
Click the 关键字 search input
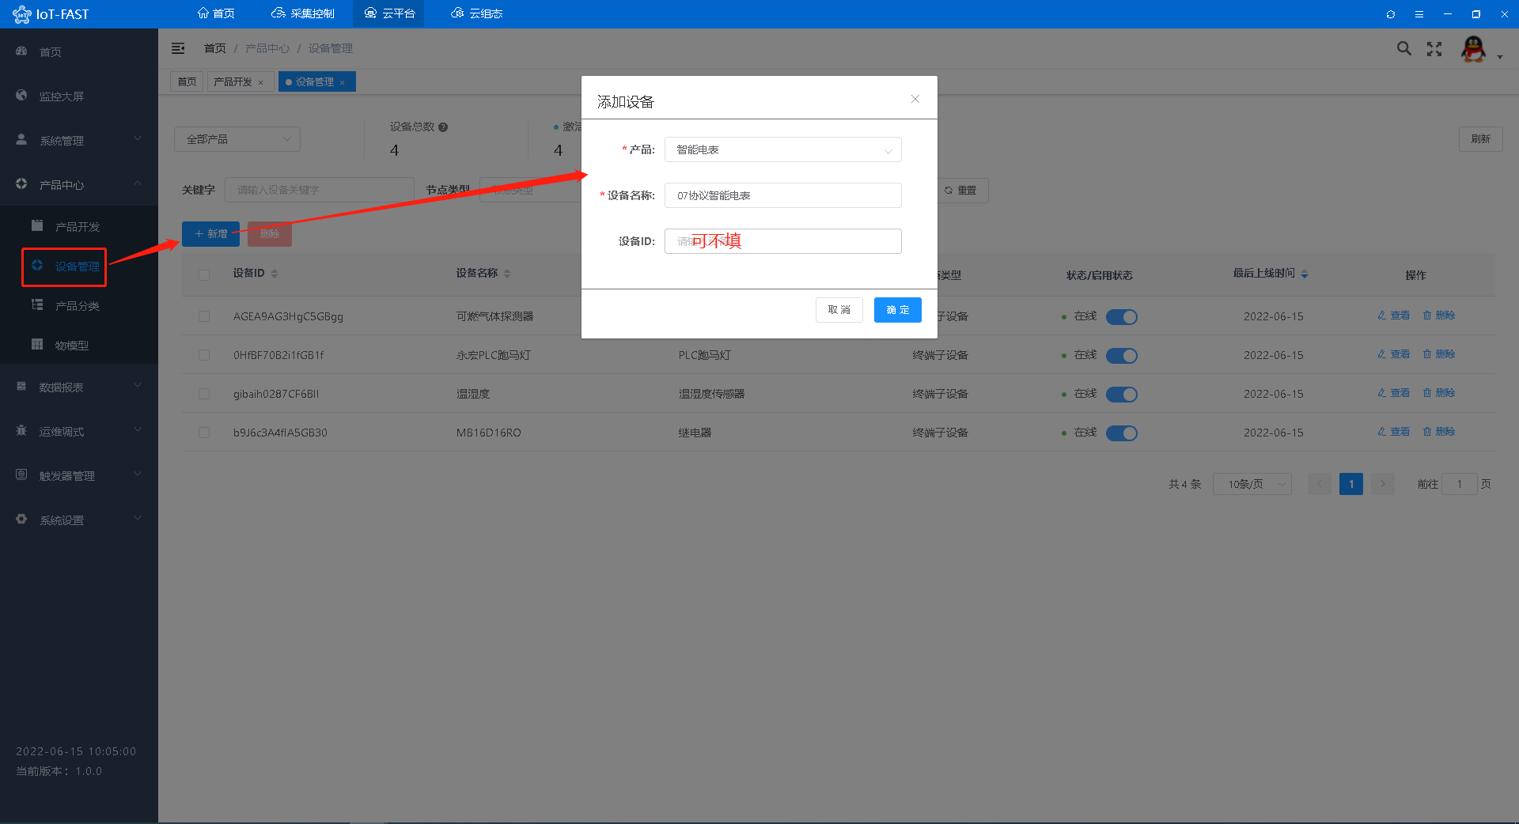click(x=320, y=190)
